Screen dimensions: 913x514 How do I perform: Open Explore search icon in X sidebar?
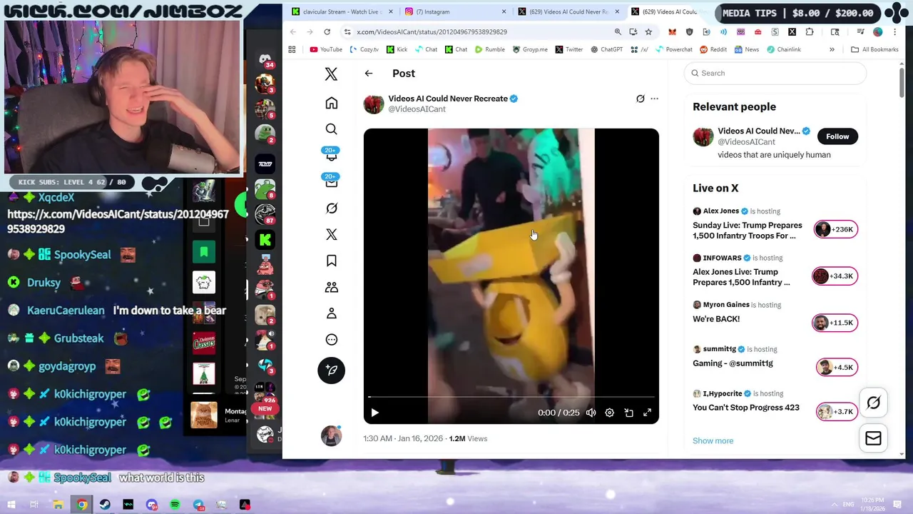pos(331,129)
